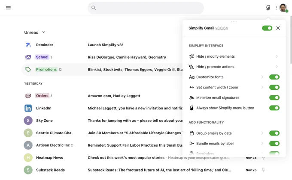Open the Promotions label bundle
This screenshot has width=292, height=180.
click(x=46, y=70)
